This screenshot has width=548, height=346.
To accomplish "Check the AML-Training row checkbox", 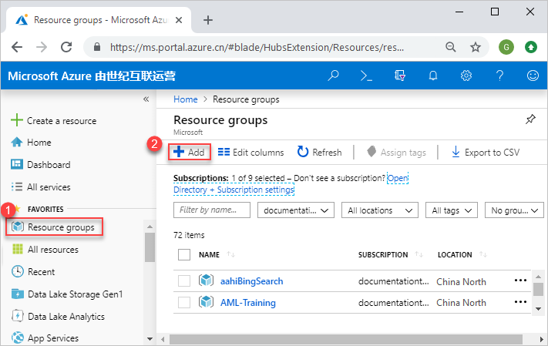I will tap(184, 303).
